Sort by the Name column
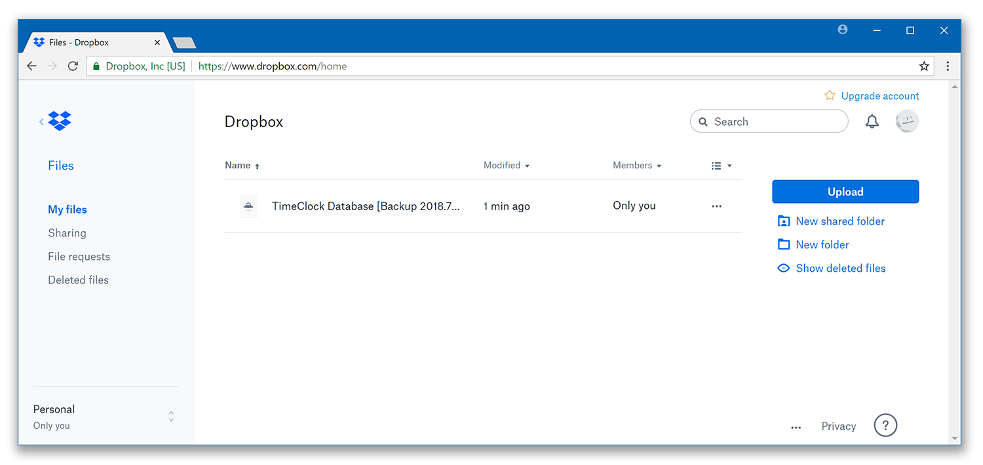 click(242, 166)
